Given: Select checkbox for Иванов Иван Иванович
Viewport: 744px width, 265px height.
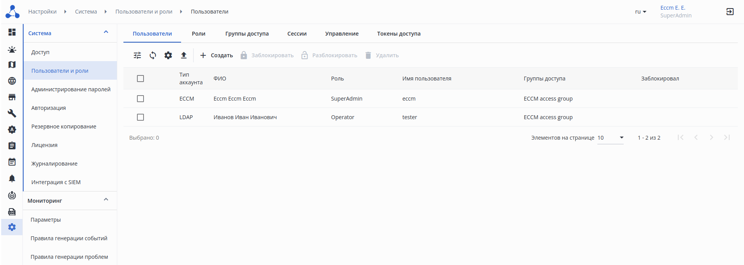Looking at the screenshot, I should pos(140,117).
